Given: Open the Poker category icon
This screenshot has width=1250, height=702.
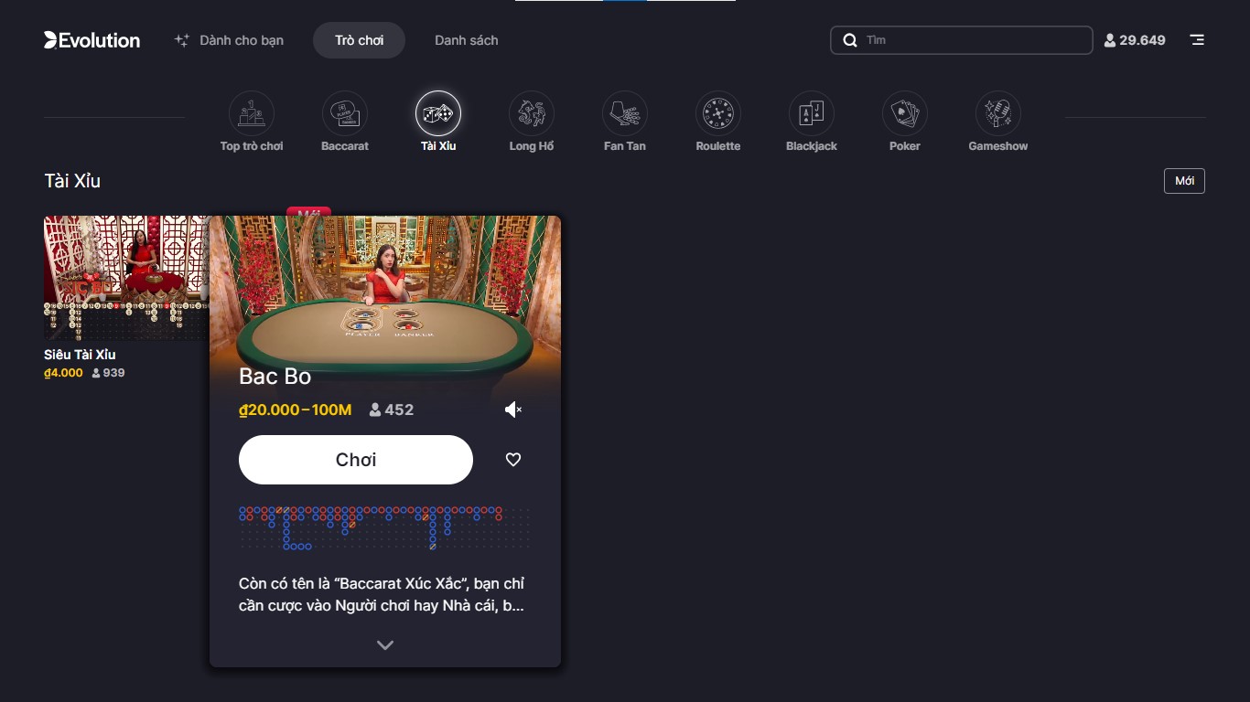Looking at the screenshot, I should (x=905, y=114).
